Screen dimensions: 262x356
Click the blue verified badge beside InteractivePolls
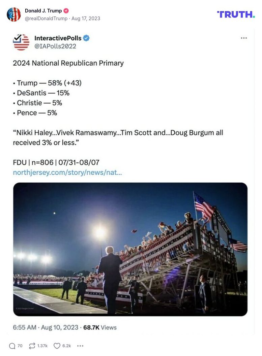coord(87,38)
